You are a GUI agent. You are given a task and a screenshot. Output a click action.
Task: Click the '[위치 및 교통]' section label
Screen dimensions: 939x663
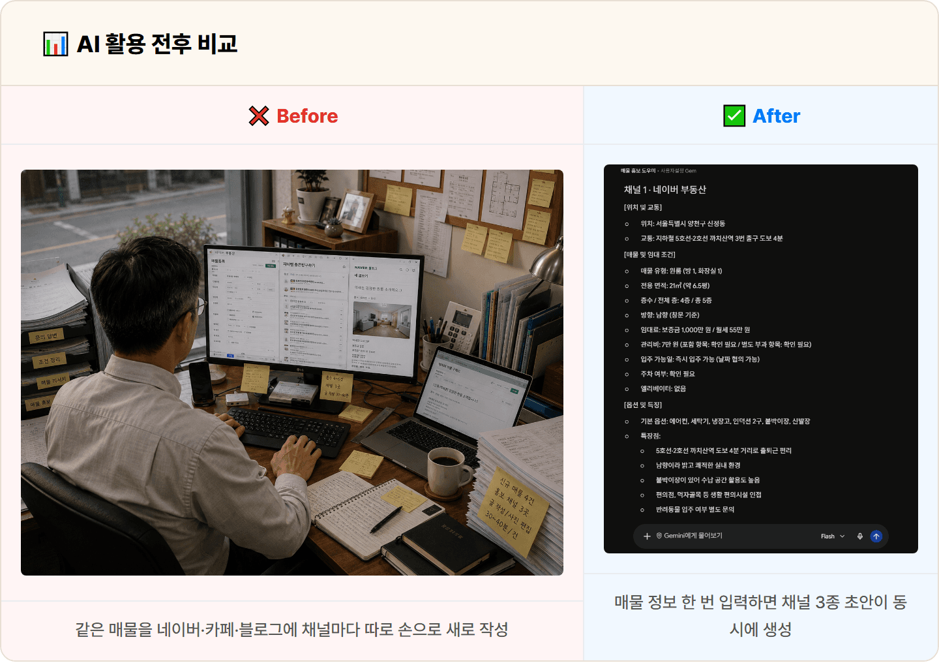point(643,208)
